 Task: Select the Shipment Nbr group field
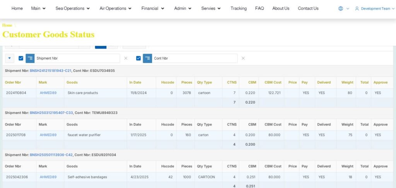[77, 58]
